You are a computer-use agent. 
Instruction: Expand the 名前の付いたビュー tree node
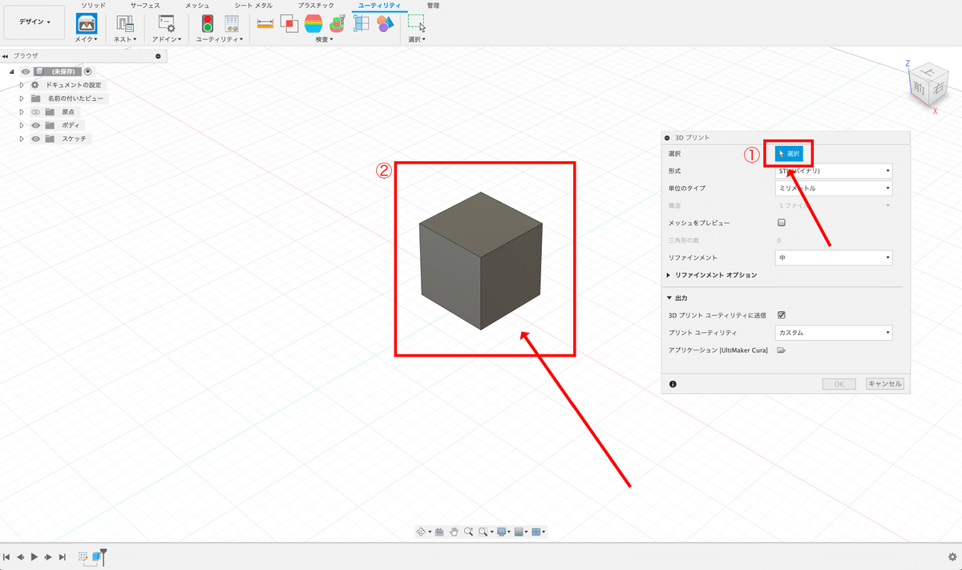(x=22, y=99)
